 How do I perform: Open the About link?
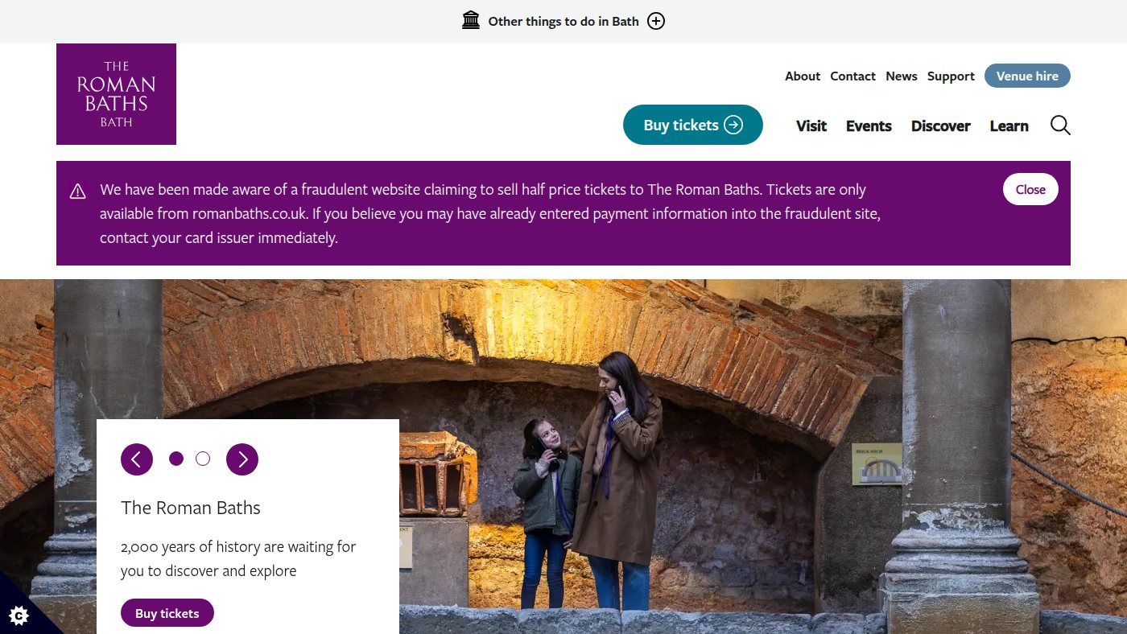pos(803,76)
